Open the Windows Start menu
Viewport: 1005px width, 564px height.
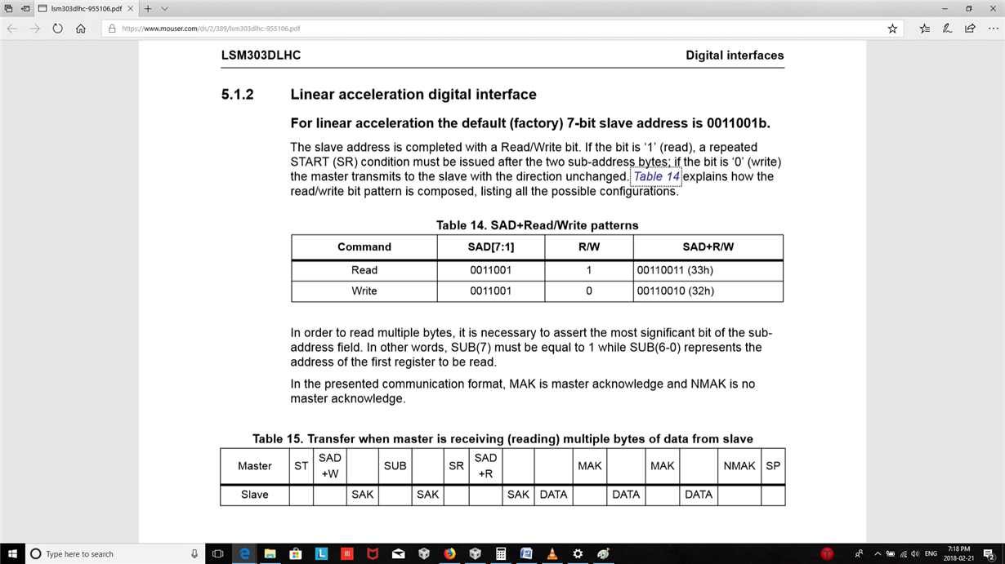tap(12, 553)
